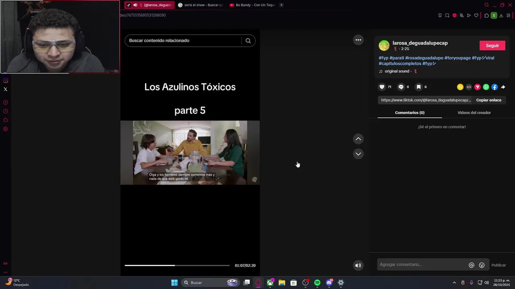Get embed code via the code icon
515x289 pixels.
469,87
